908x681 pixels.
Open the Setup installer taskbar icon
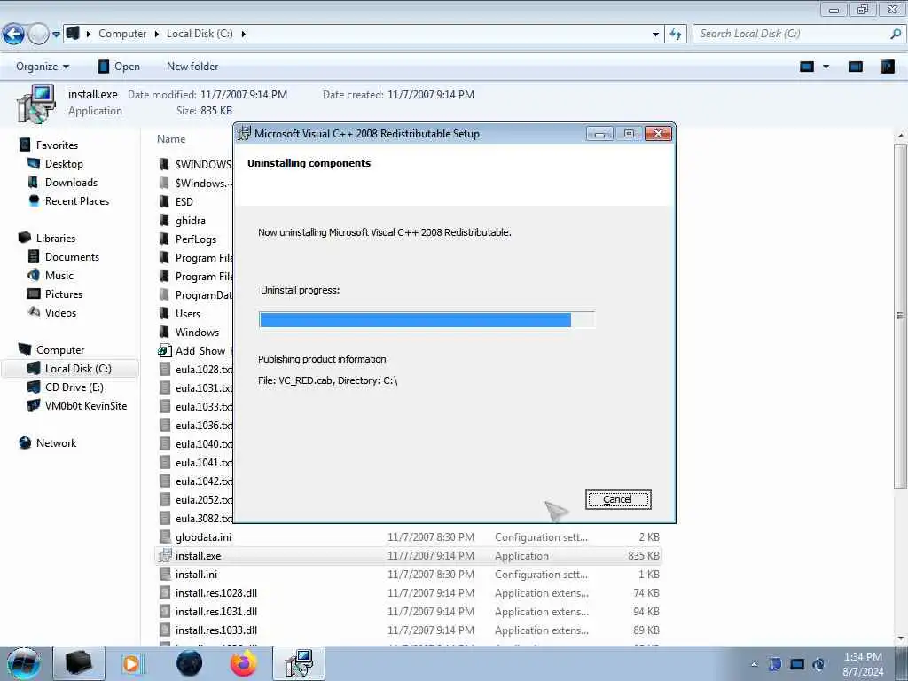299,663
